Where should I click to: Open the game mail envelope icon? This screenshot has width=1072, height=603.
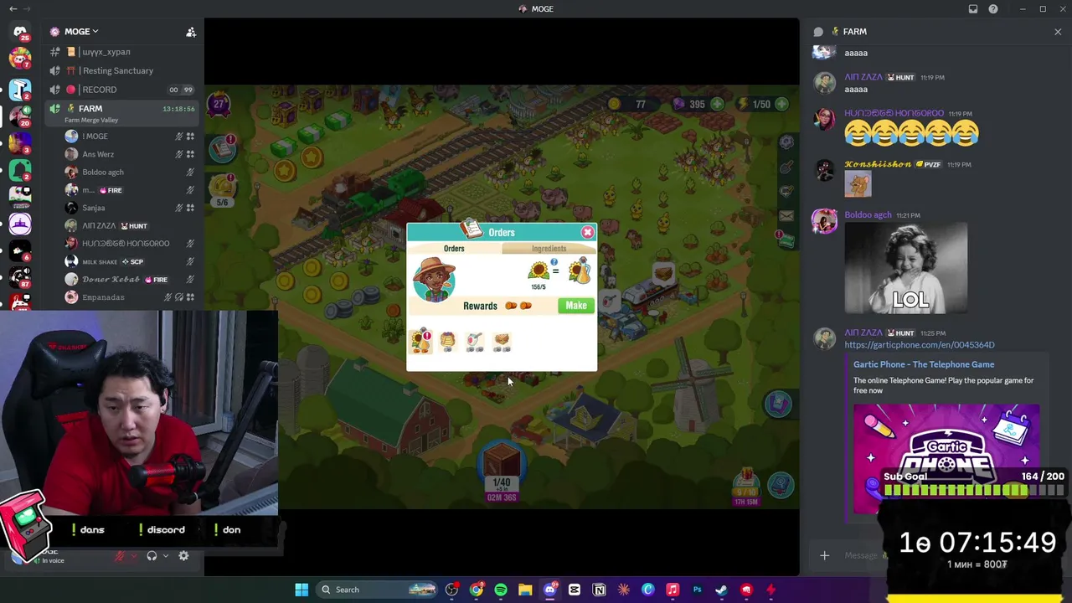(x=786, y=216)
